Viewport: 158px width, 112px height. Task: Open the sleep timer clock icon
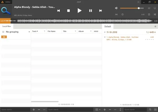tap(122, 14)
